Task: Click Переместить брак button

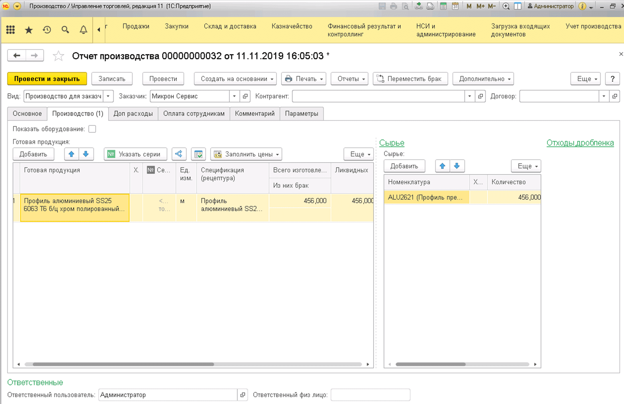Action: click(x=410, y=79)
